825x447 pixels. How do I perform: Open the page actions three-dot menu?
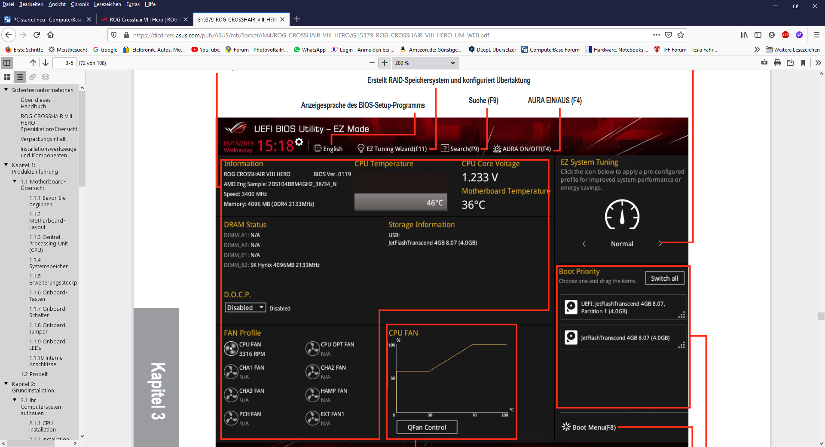pos(656,35)
